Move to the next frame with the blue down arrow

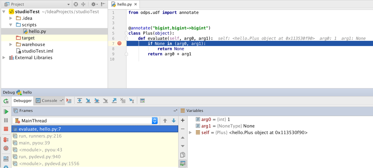click(x=174, y=121)
